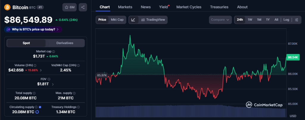Enable Log scale on chart
The image size is (305, 120).
point(286,20)
